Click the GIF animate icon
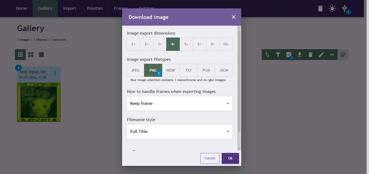Screen dimensions: 369x174 (332, 54)
